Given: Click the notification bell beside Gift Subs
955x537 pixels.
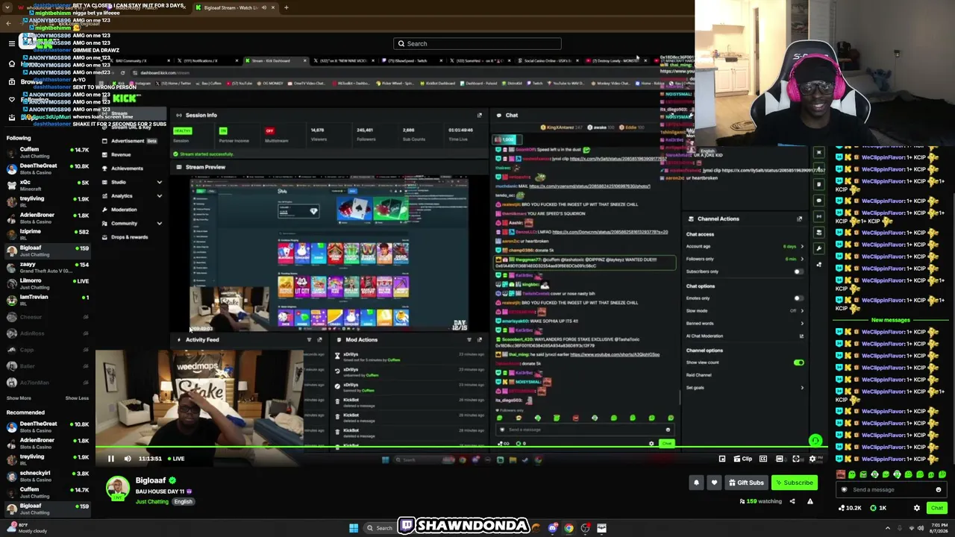Looking at the screenshot, I should tap(696, 483).
